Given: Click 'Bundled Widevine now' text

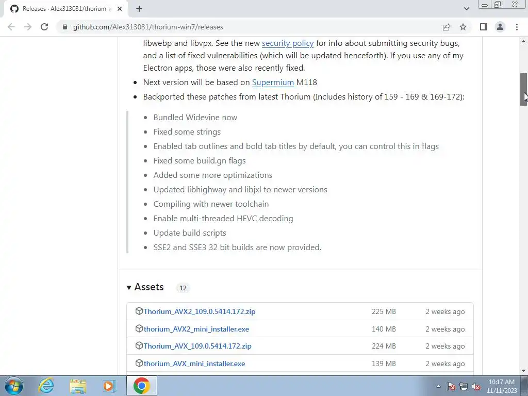Looking at the screenshot, I should click(195, 117).
